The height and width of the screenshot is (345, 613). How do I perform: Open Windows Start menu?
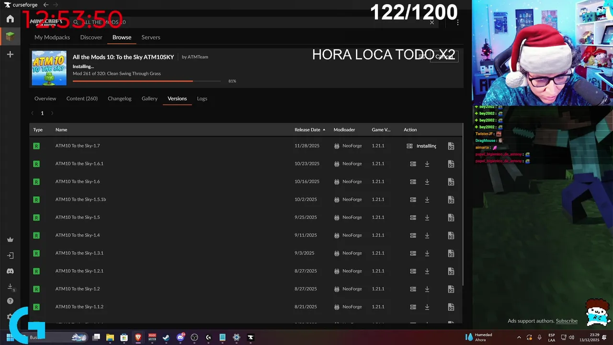click(x=10, y=337)
